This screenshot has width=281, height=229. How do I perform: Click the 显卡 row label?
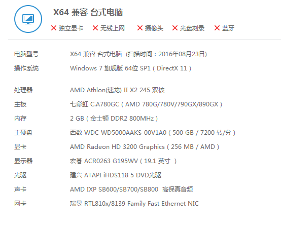tap(20, 147)
